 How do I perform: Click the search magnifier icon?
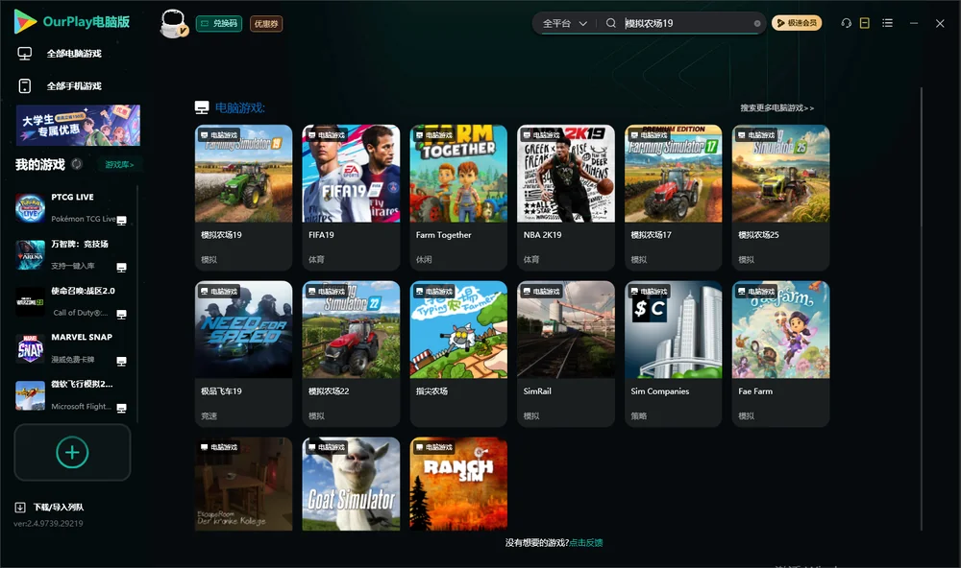(x=610, y=23)
